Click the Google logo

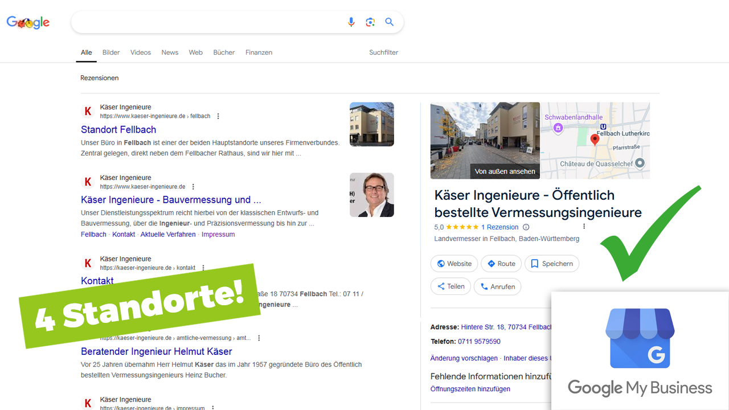(28, 23)
